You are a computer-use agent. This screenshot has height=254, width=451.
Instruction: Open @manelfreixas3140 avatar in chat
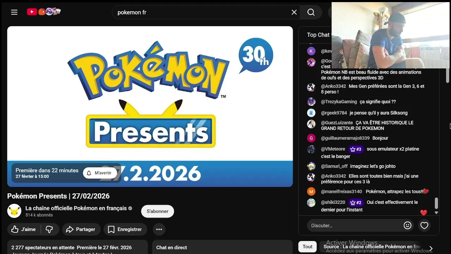[x=311, y=192]
